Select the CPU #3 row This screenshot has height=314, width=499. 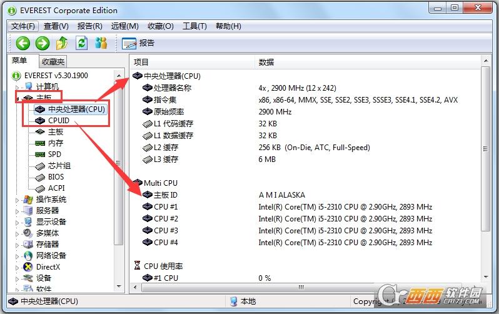pyautogui.click(x=306, y=231)
